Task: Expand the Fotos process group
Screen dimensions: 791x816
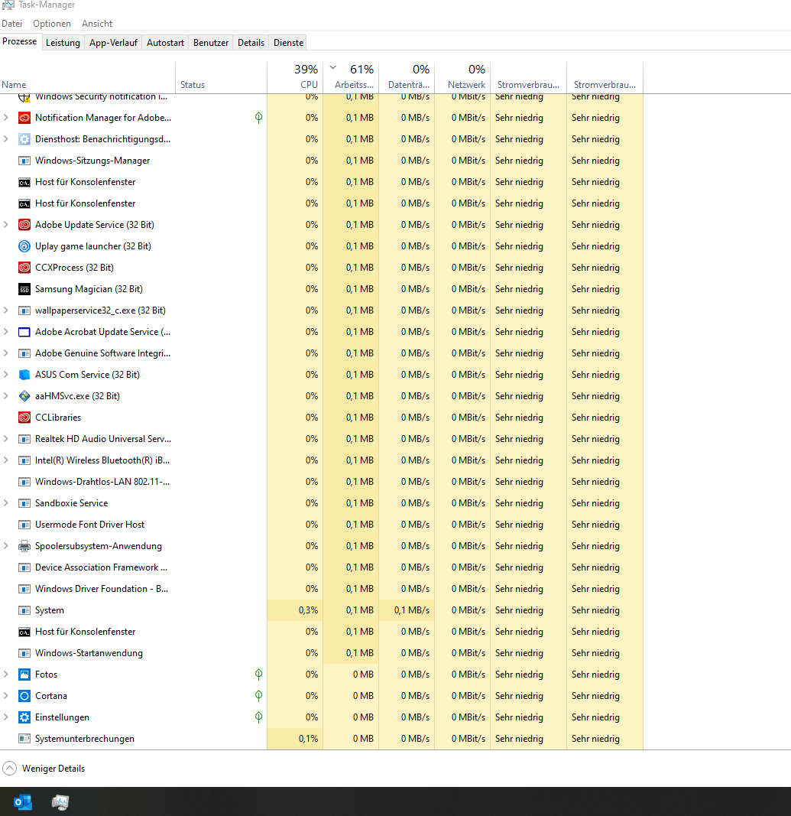Action: point(5,675)
